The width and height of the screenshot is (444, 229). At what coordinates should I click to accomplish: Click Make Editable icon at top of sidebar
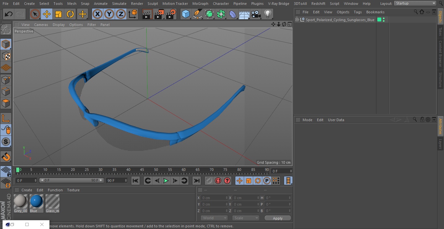coord(6,30)
